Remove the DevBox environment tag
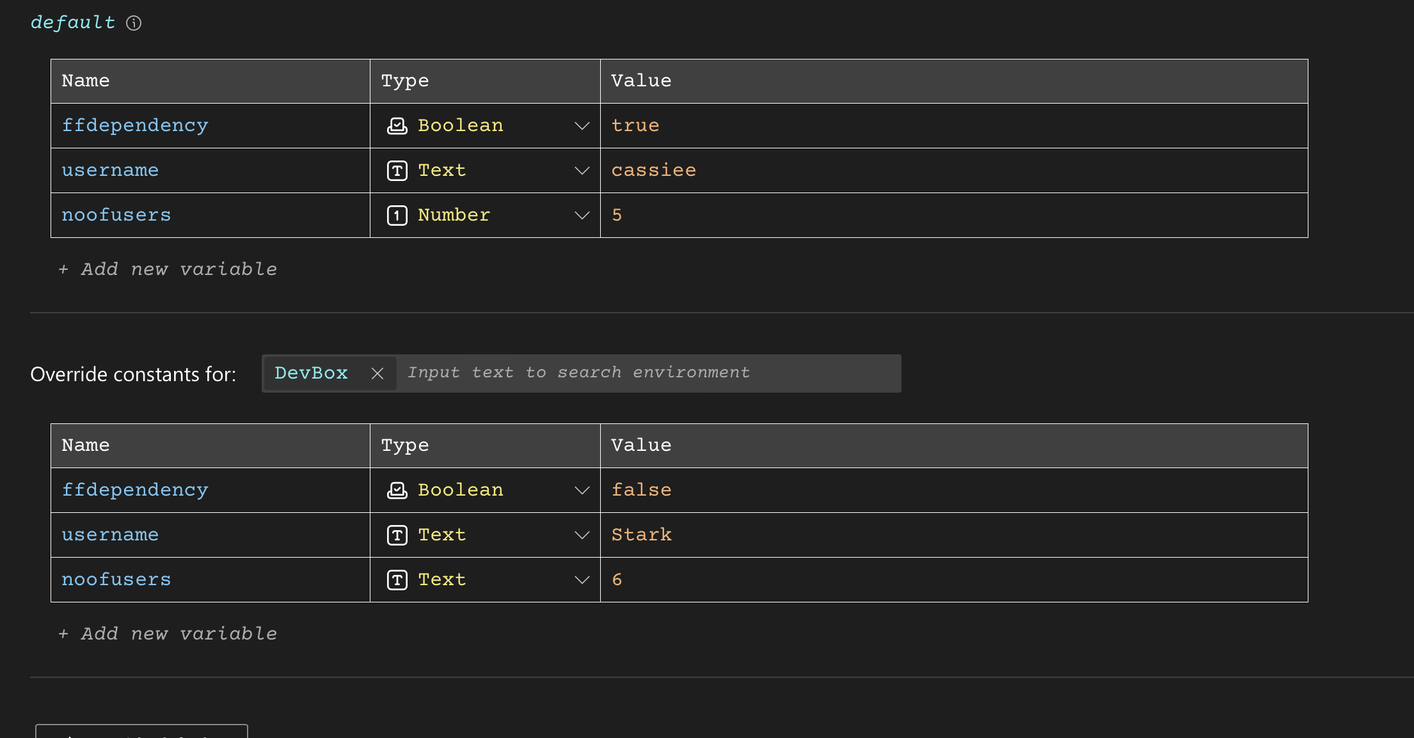This screenshot has width=1414, height=738. [x=377, y=373]
